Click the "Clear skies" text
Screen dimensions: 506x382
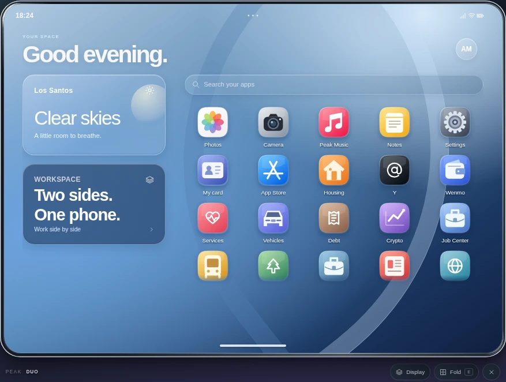[77, 118]
